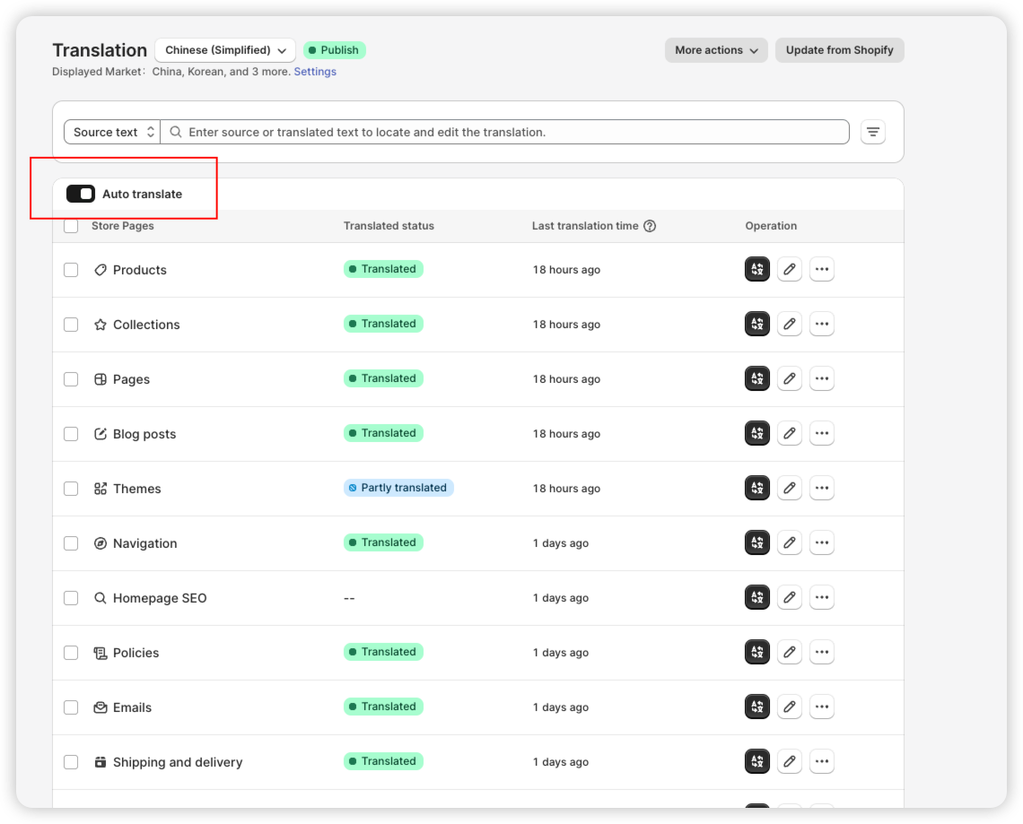Open the more options for Products row
The width and height of the screenshot is (1023, 824).
pyautogui.click(x=821, y=269)
